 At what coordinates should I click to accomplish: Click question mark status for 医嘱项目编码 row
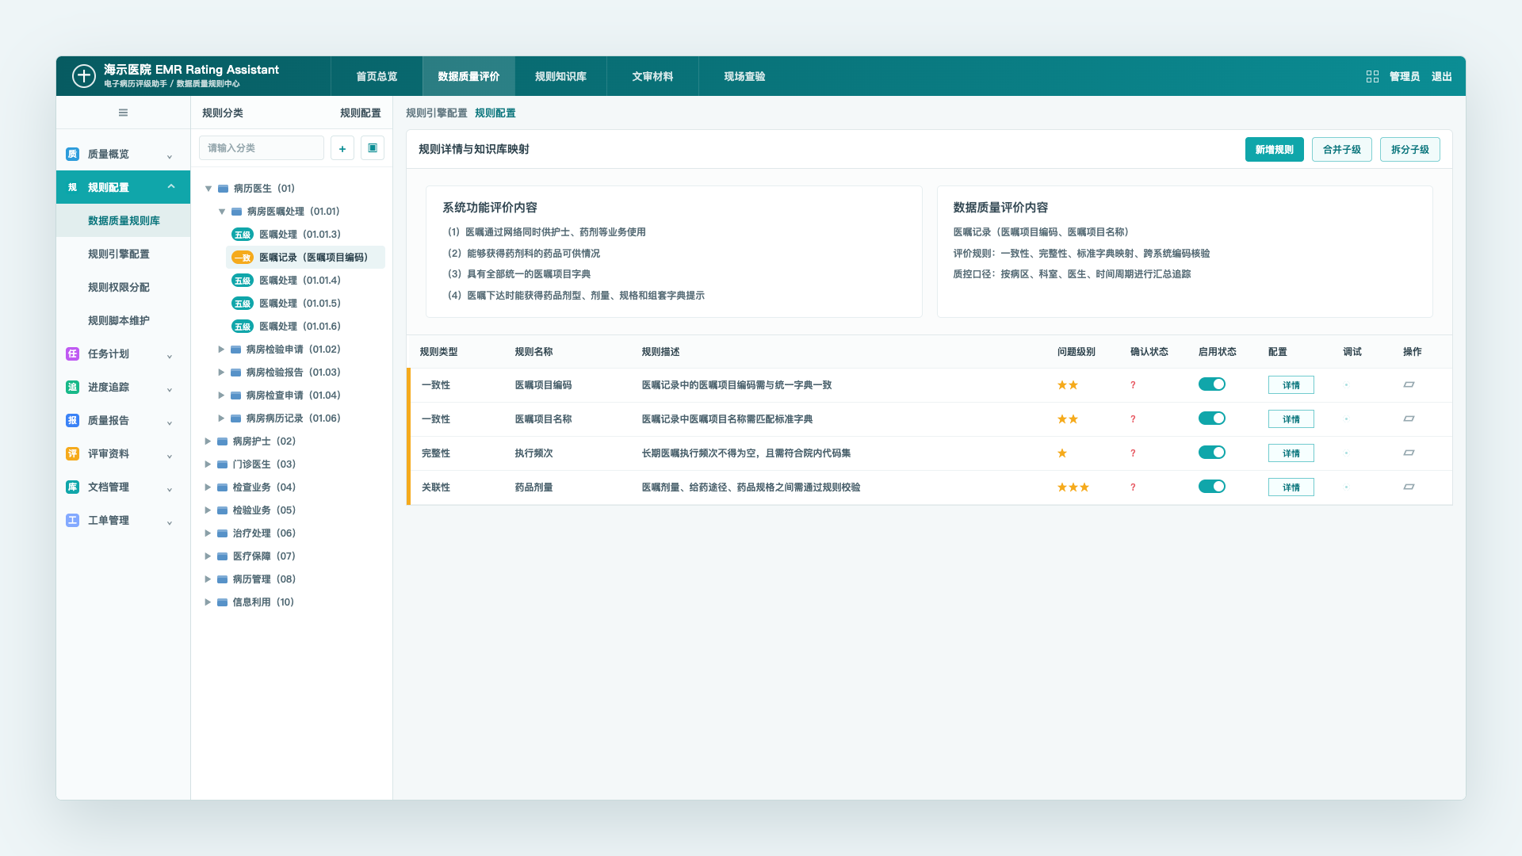[x=1133, y=385]
